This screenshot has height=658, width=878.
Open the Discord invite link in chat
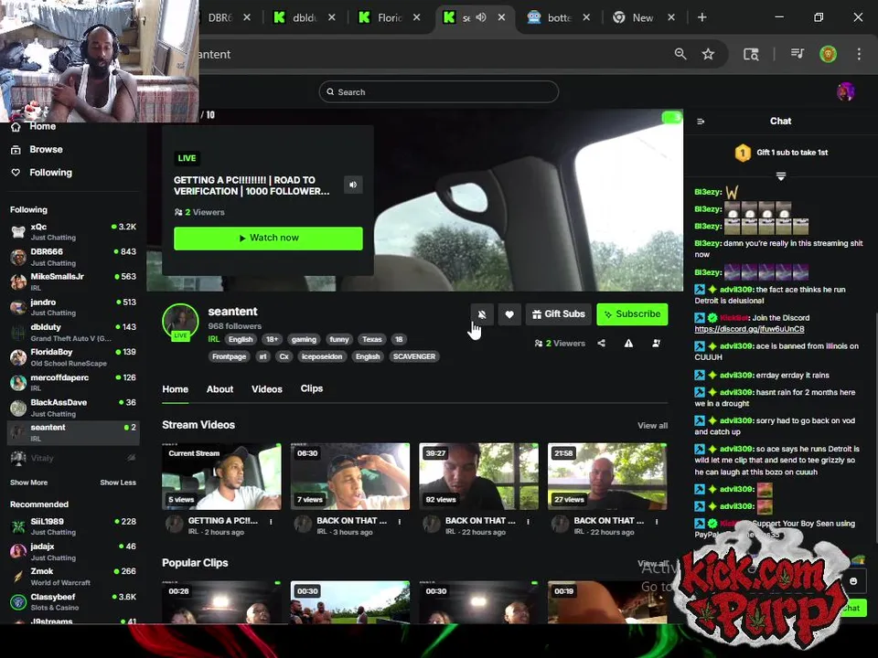pos(749,329)
